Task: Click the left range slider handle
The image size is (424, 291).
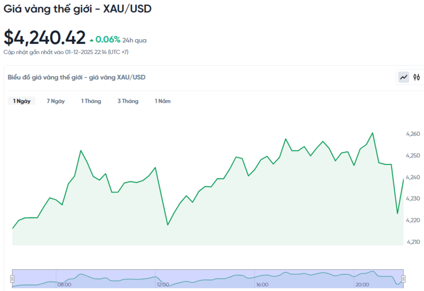Action: (12, 278)
